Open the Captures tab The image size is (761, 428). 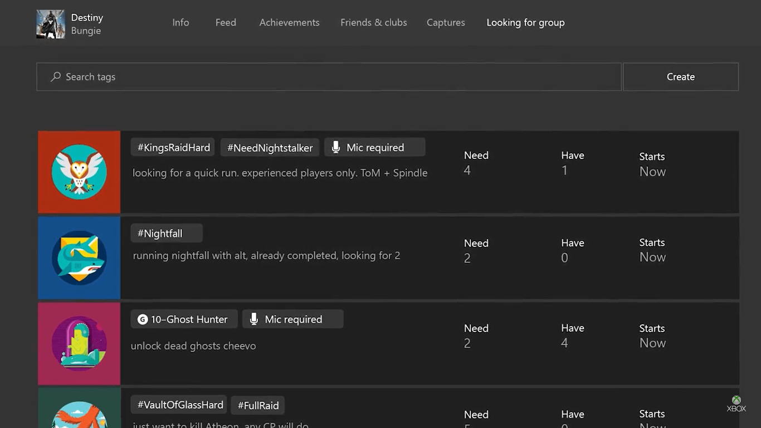[446, 23]
